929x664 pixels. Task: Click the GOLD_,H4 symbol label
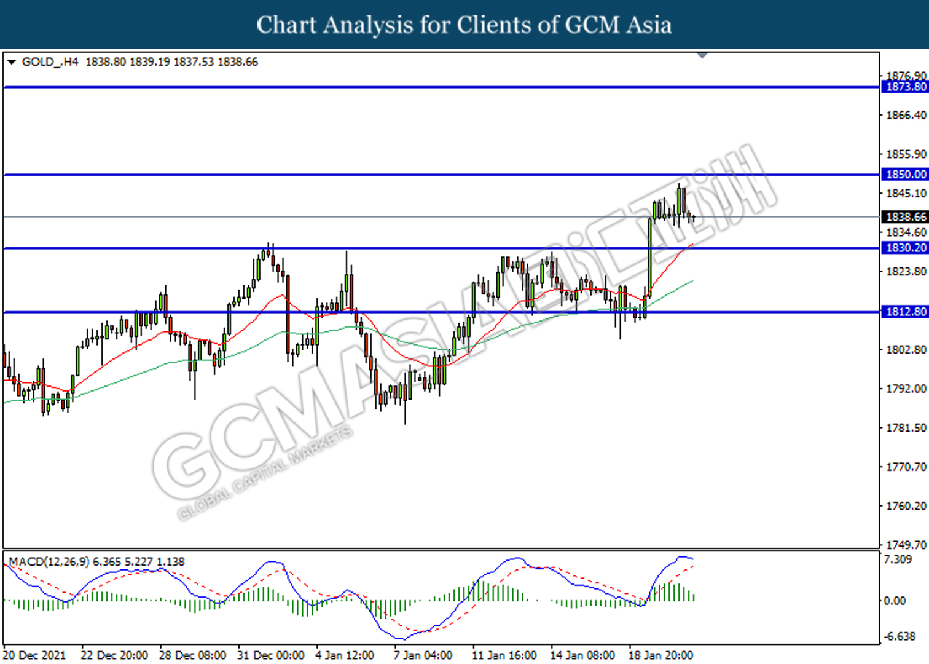50,62
